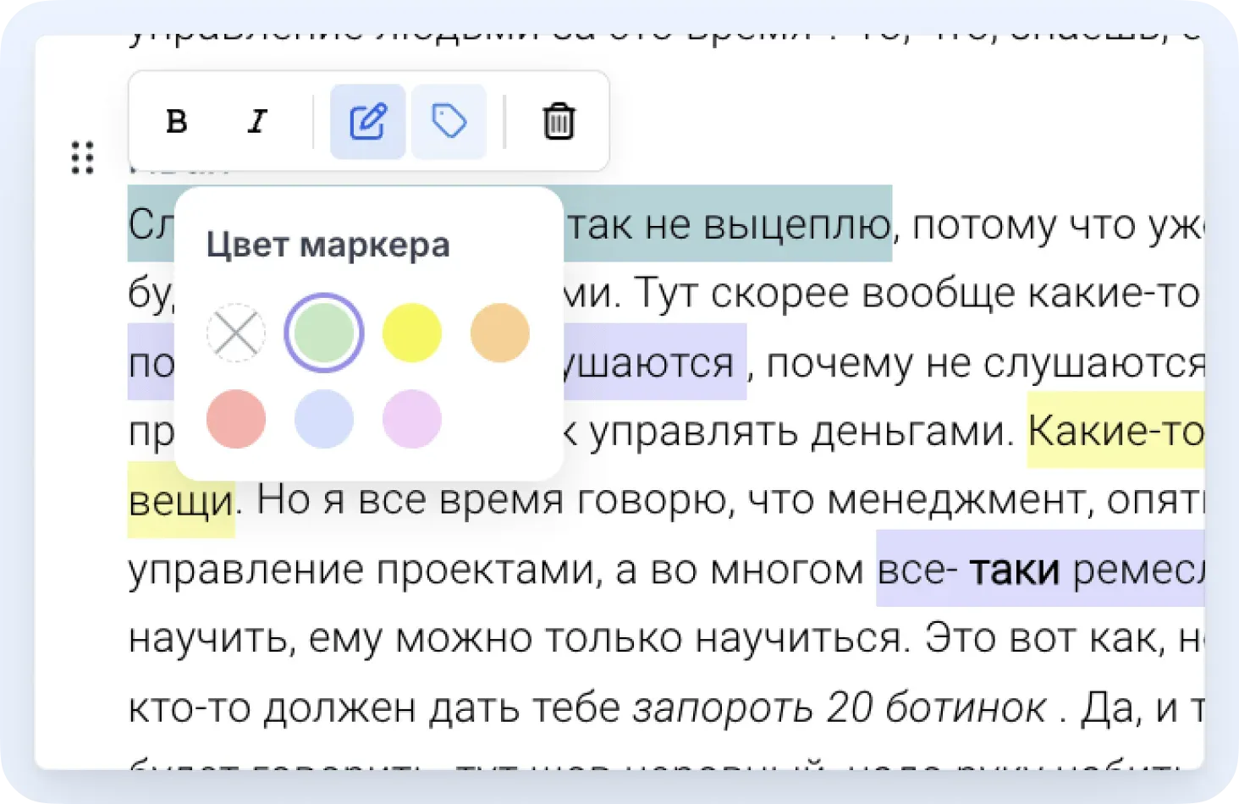Click the words "управление проектами"
The height and width of the screenshot is (804, 1239).
click(x=365, y=570)
